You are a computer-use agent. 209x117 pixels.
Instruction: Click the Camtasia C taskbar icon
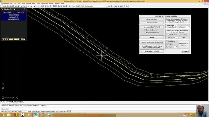[22, 115]
